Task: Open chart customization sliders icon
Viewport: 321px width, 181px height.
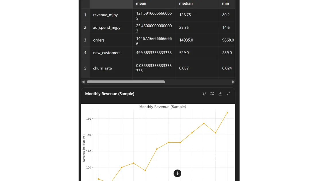Action: tap(212, 94)
